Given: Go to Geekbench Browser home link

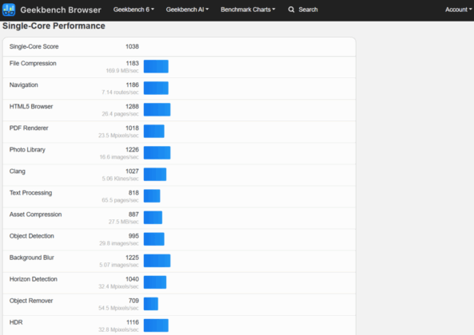Looking at the screenshot, I should (x=61, y=10).
